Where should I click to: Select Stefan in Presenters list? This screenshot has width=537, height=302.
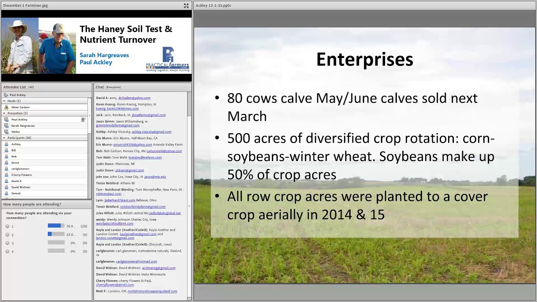tap(45, 132)
